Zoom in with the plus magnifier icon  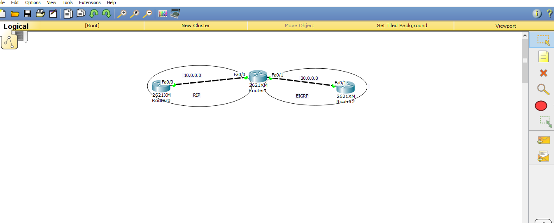[x=122, y=14]
